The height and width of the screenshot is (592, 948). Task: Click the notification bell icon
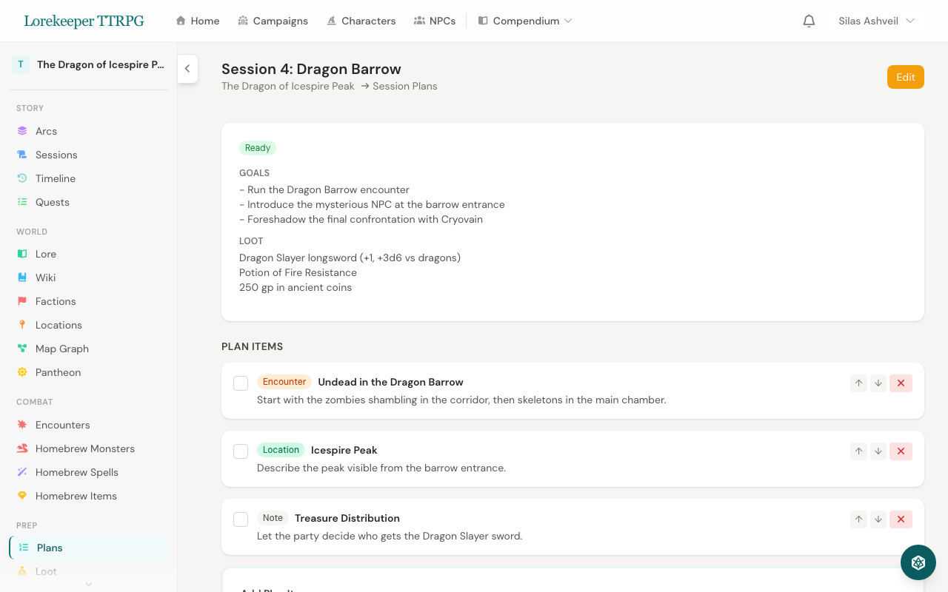(x=809, y=21)
